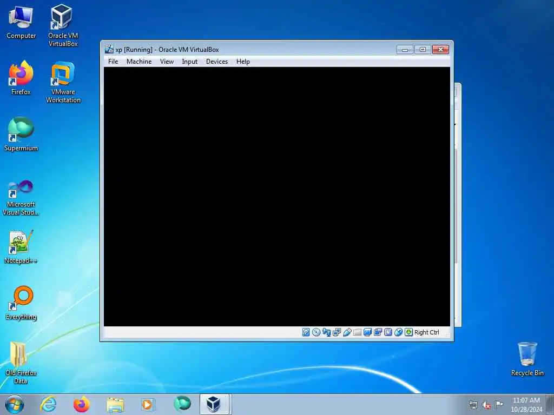Click the Right Ctrl host key label

pos(427,332)
